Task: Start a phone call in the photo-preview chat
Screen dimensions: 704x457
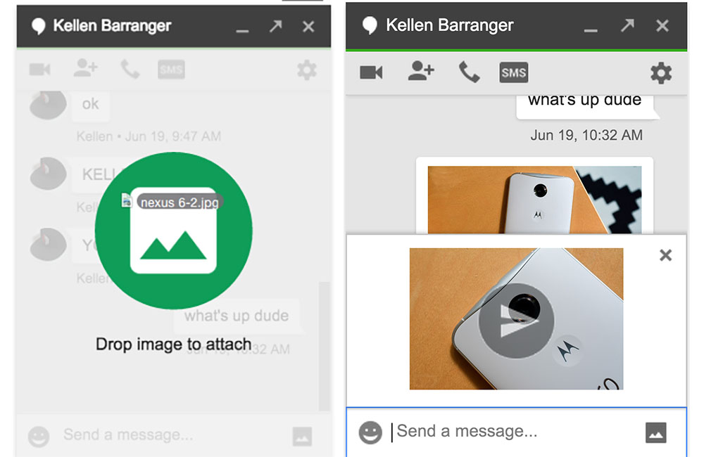Action: pos(469,72)
